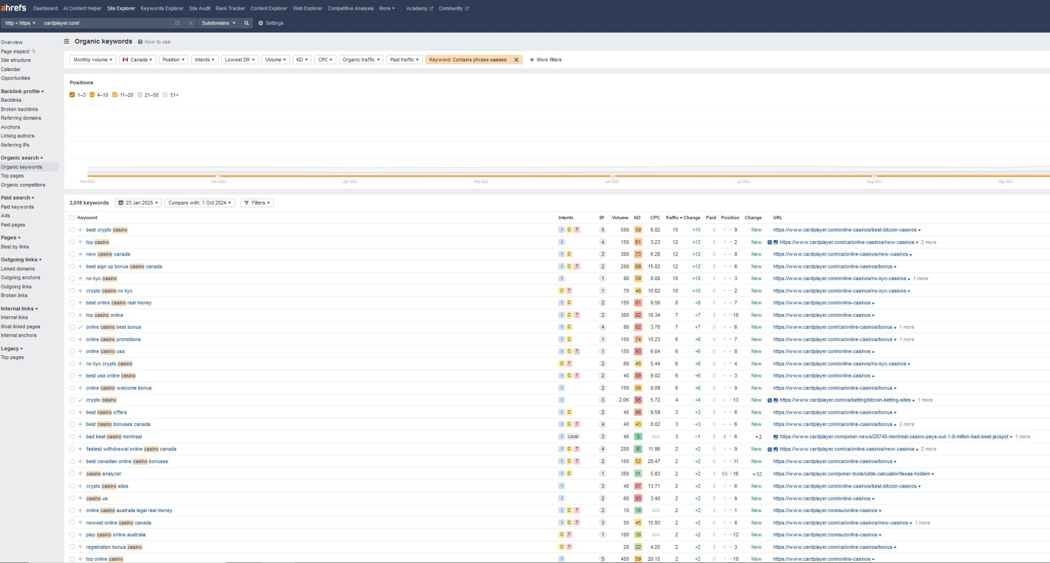Open Keywords Explorer in top nav

[162, 8]
